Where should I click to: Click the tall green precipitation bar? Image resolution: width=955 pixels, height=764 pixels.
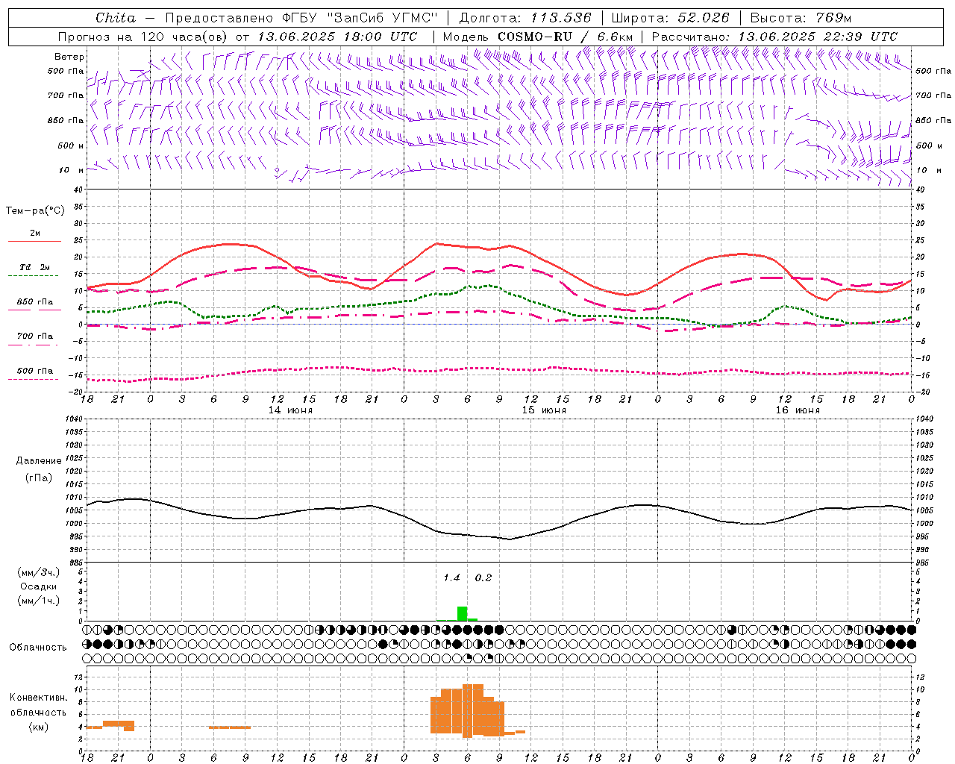(x=462, y=613)
